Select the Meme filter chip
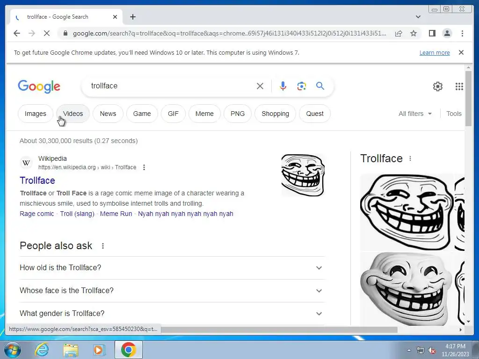 click(204, 114)
